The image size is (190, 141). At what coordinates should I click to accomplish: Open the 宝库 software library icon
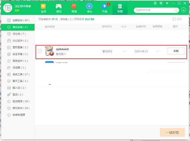(x=43, y=8)
